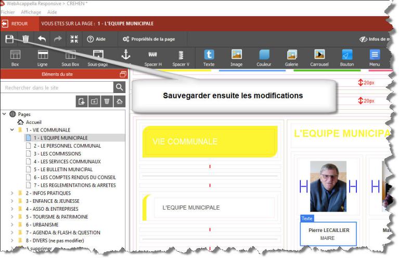The height and width of the screenshot is (258, 399).
Task: Expand the 6 - URBANISME folder
Action: click(x=12, y=225)
